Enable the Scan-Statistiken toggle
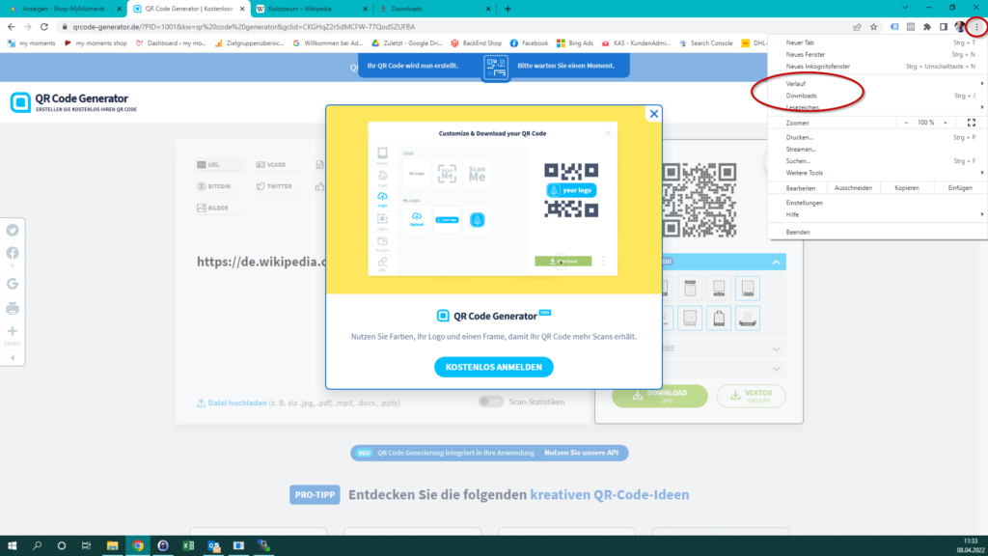The height and width of the screenshot is (556, 988). 491,401
